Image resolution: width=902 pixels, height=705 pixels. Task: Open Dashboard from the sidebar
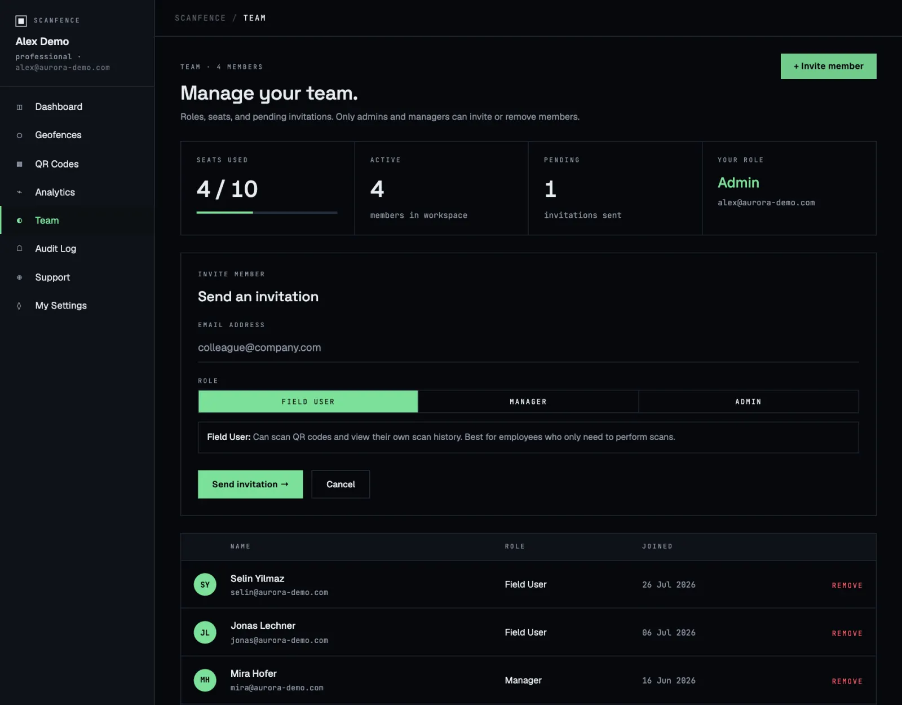[77, 107]
